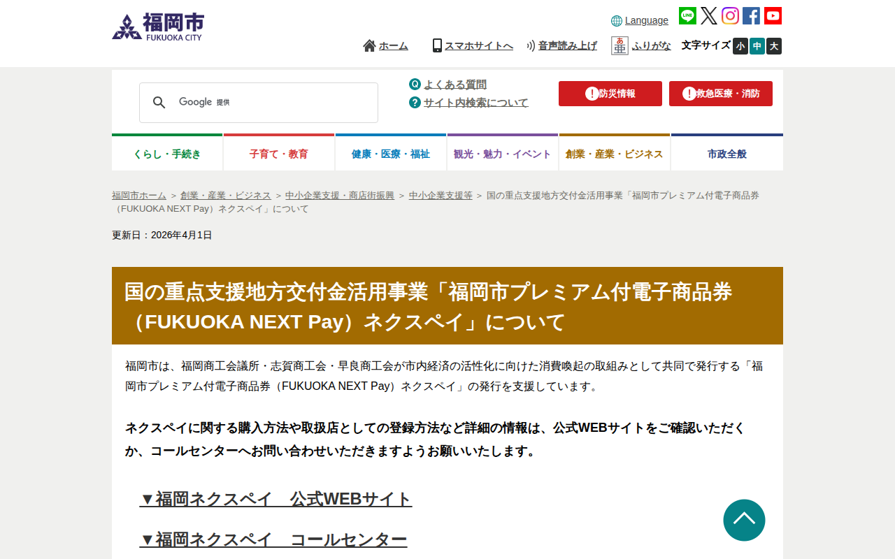This screenshot has width=895, height=559.
Task: Open the YouTube icon
Action: point(773,15)
